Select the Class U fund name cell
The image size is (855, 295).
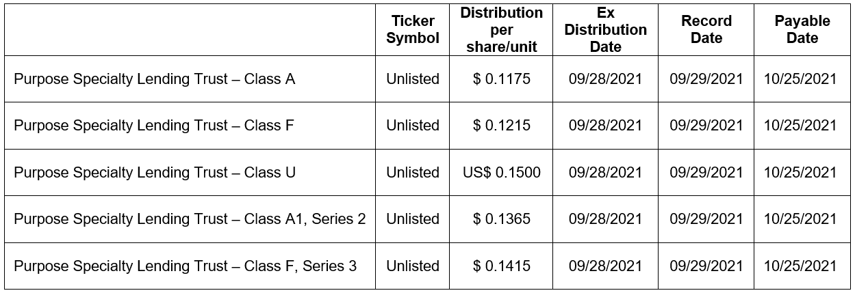pos(154,172)
